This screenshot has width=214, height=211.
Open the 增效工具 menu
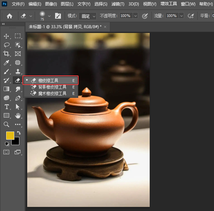pos(168,4)
